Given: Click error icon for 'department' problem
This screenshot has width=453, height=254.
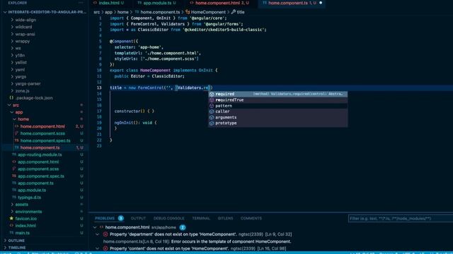Looking at the screenshot, I should pos(105,234).
